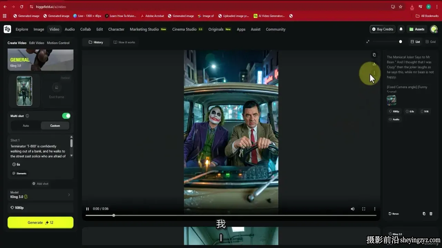Open the Chrome downloads icon

412,7
